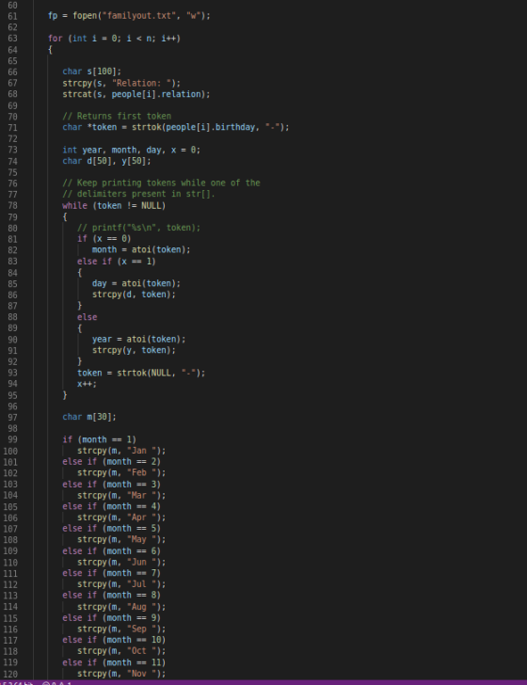This screenshot has width=527, height=685.
Task: Click the 'char d[50], y[50];' declaration
Action: 106,161
